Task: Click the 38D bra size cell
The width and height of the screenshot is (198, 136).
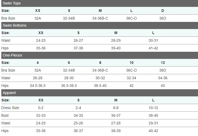Action: 163,70
